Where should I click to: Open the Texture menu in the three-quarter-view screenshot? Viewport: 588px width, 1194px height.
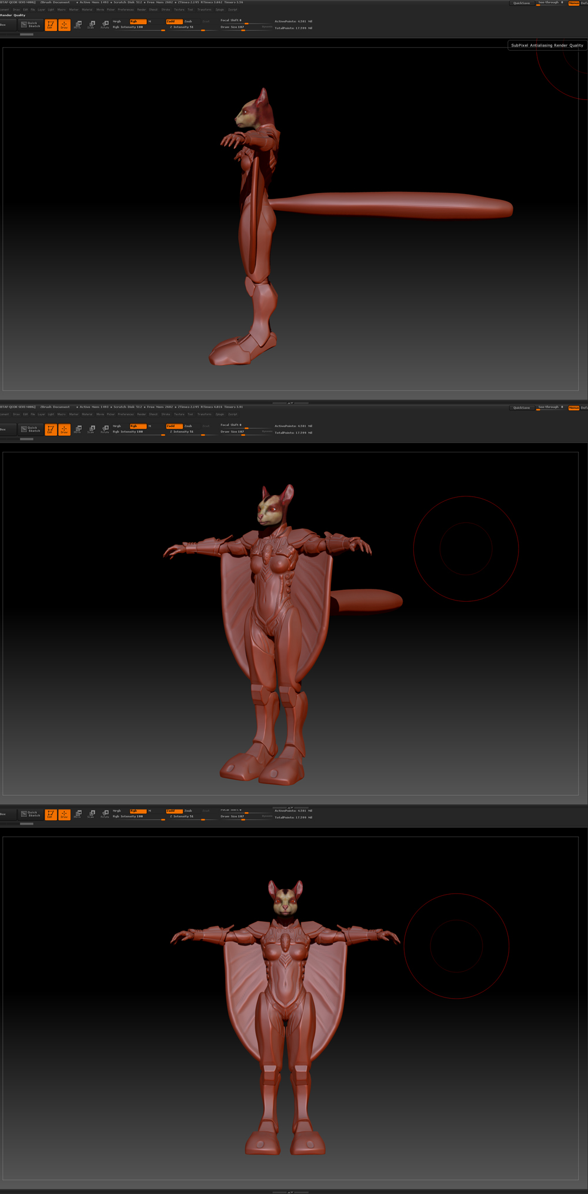coord(179,414)
